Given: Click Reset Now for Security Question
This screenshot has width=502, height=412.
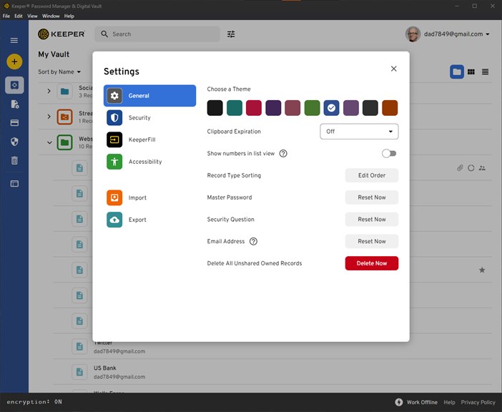Looking at the screenshot, I should [x=372, y=220].
